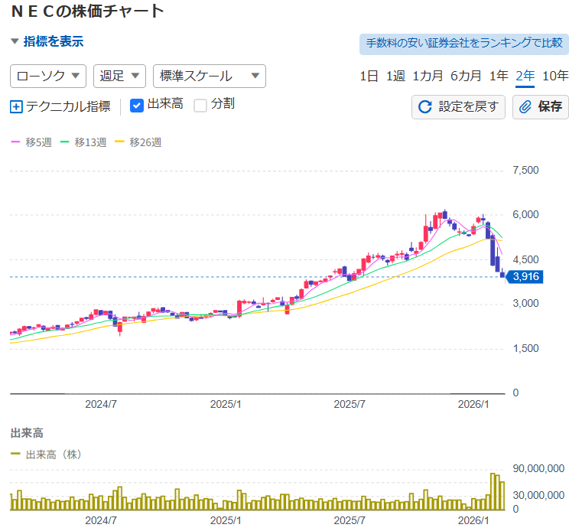Click the 移13週 green legend marker
The width and height of the screenshot is (569, 531).
65,142
